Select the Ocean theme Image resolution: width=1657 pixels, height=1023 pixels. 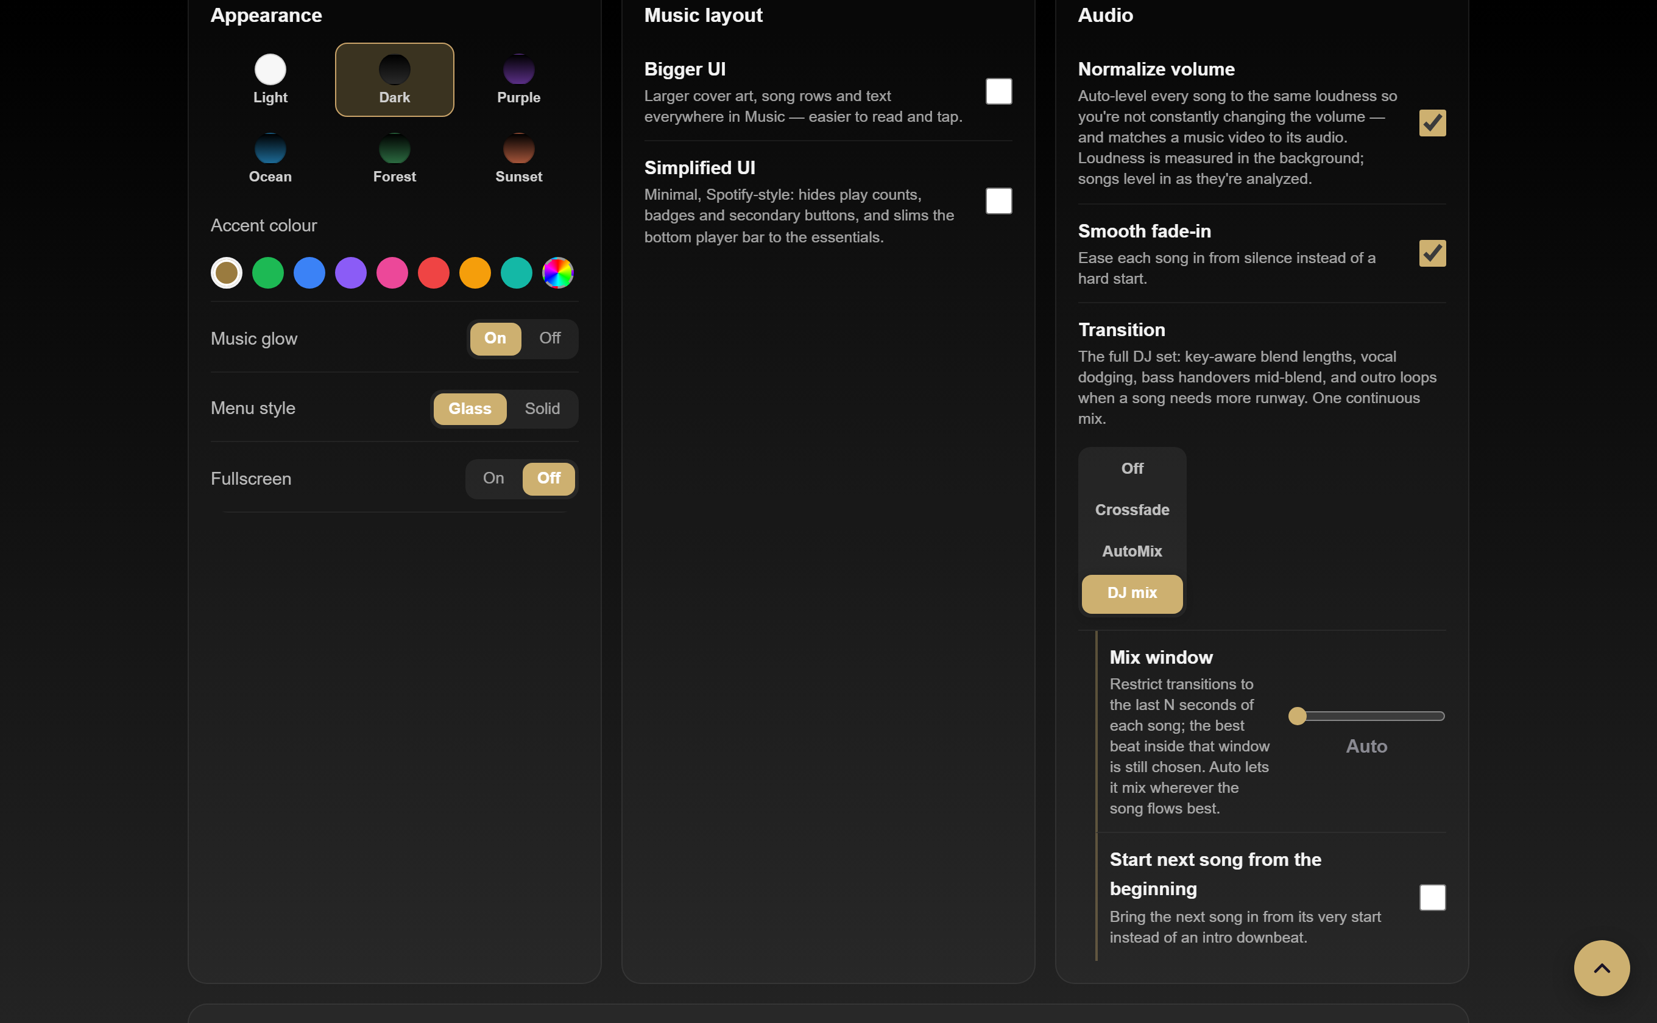click(270, 159)
